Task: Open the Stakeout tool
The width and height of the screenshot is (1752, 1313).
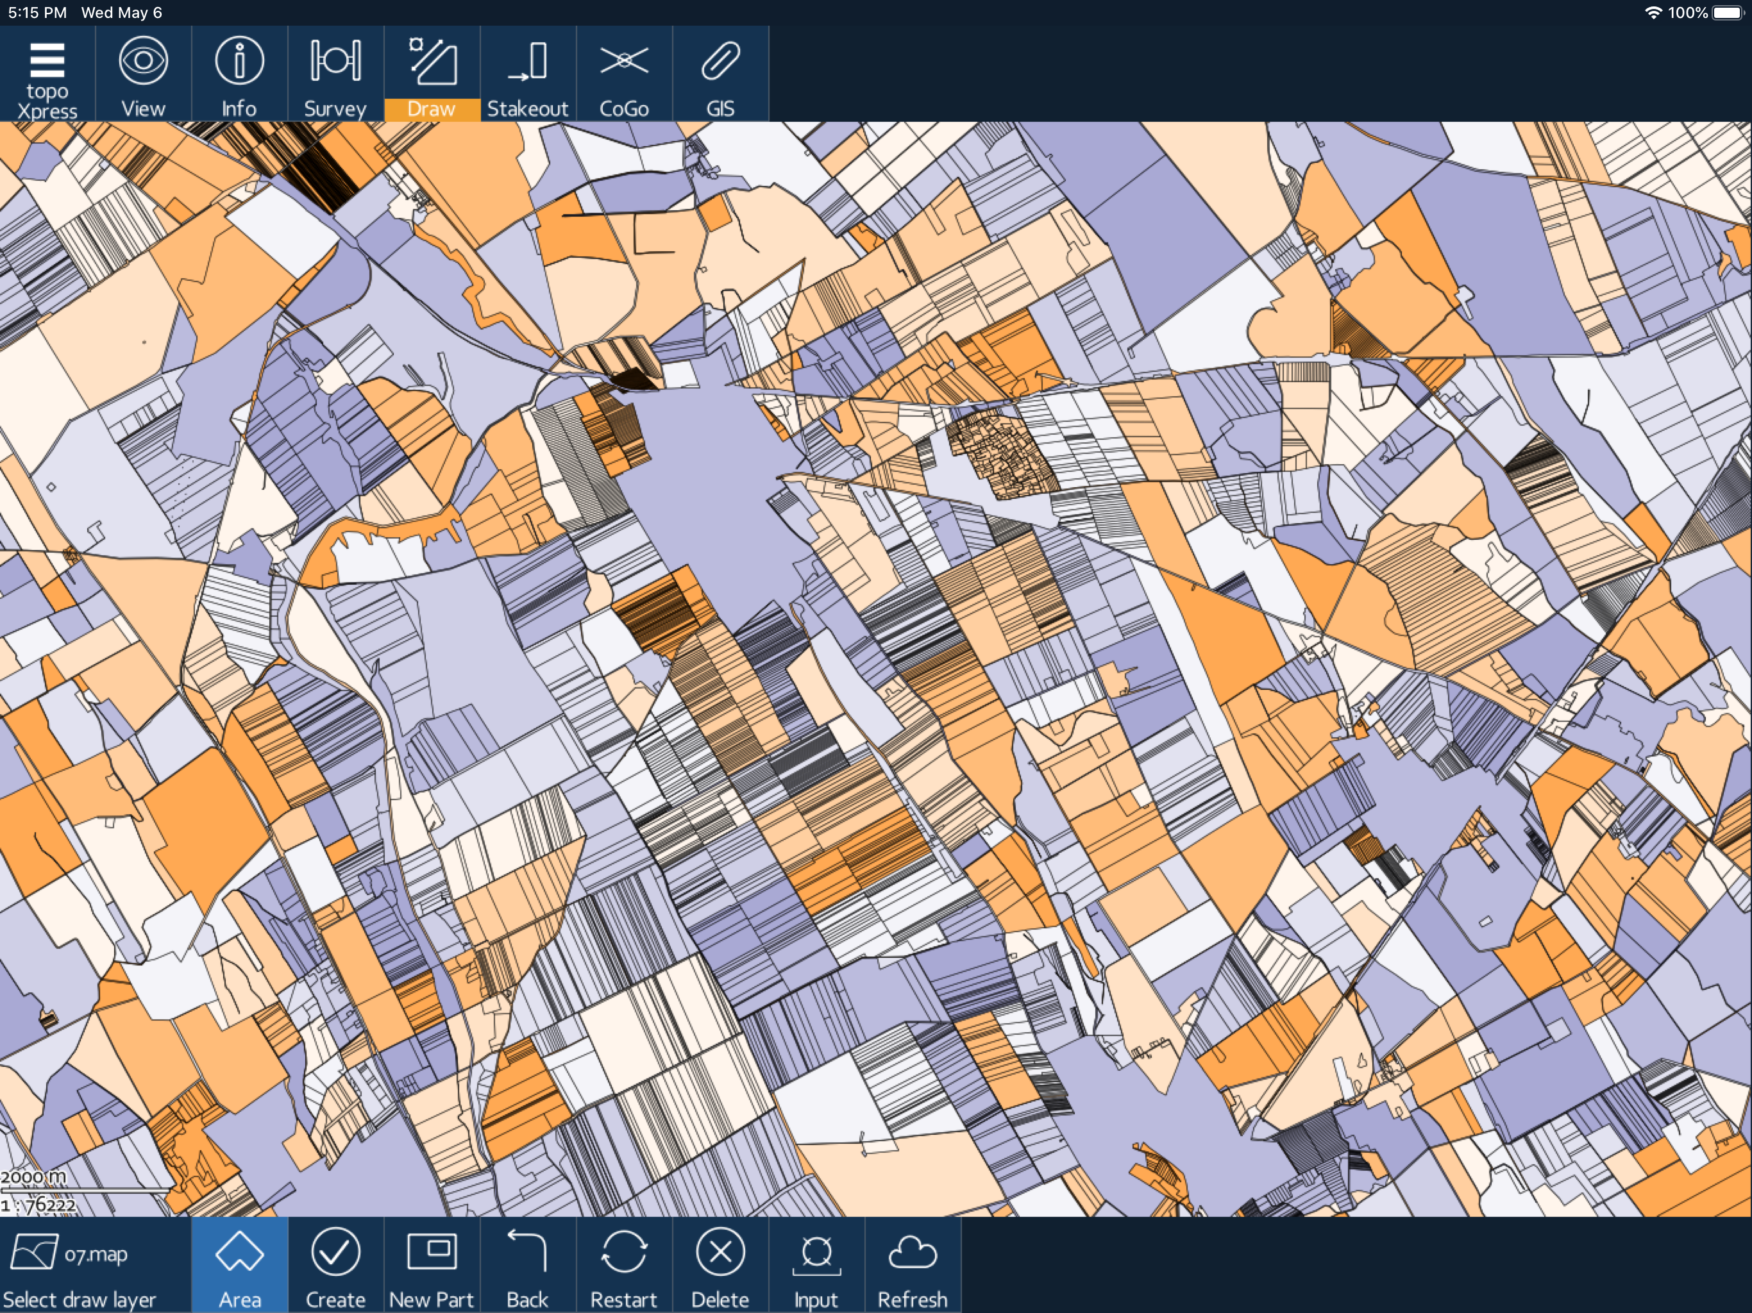Action: (x=528, y=74)
